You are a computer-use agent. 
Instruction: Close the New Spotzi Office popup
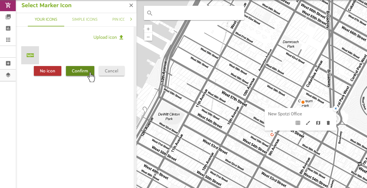335,108
